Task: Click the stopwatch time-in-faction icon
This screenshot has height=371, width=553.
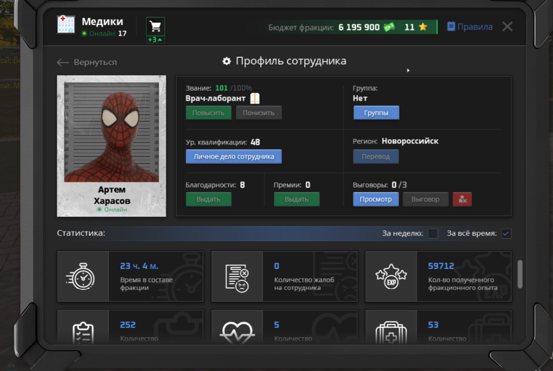Action: tap(81, 276)
